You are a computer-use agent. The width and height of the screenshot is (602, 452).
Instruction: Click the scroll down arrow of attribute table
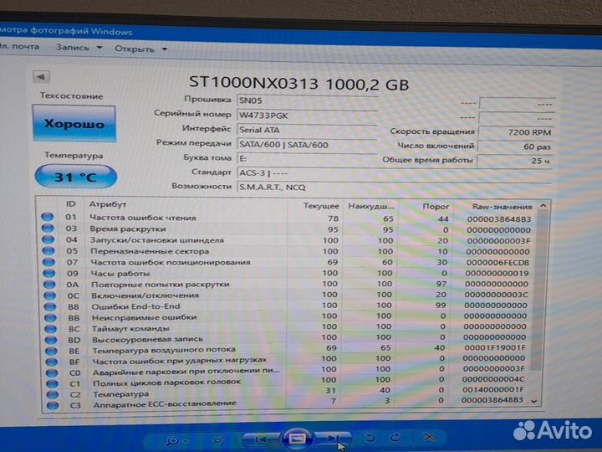[x=534, y=401]
